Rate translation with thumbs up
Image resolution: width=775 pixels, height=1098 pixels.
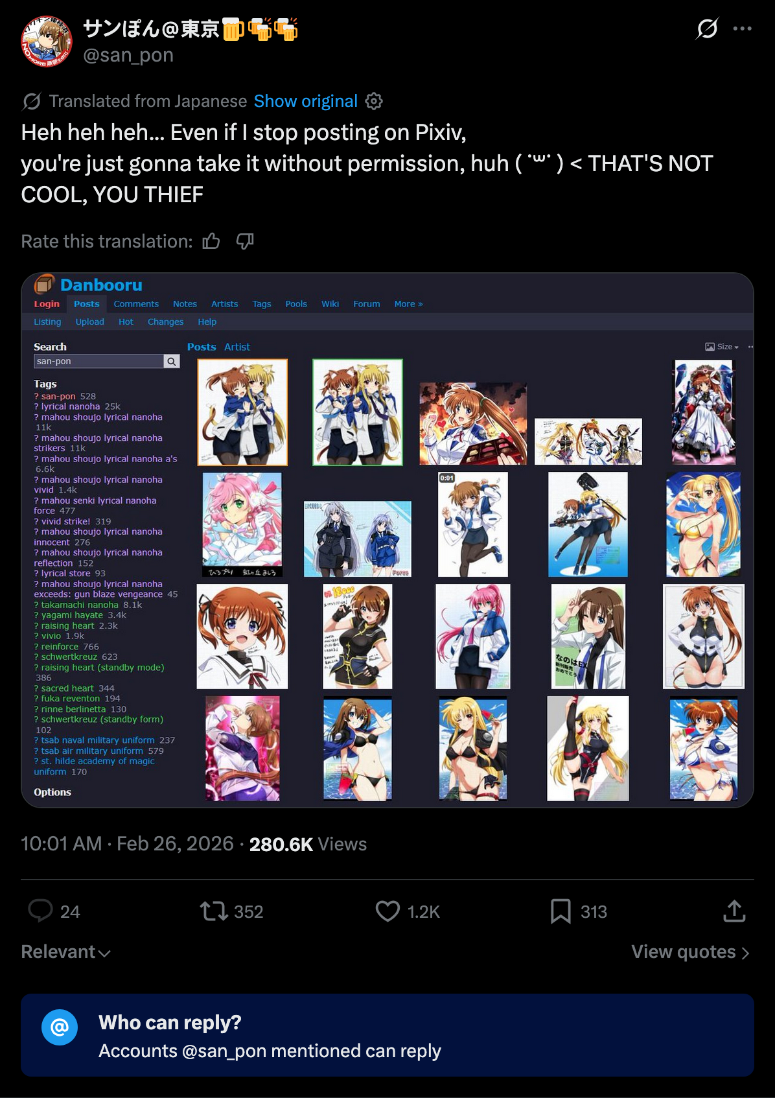[211, 242]
